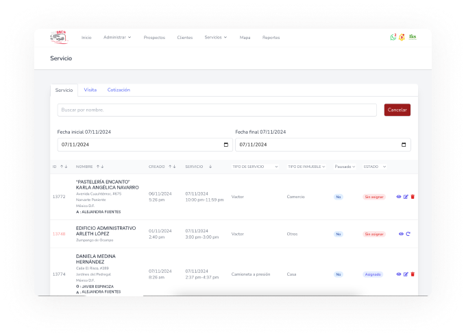Screen dimensions: 466x336
Task: Switch to the Visita tab
Action: click(90, 90)
